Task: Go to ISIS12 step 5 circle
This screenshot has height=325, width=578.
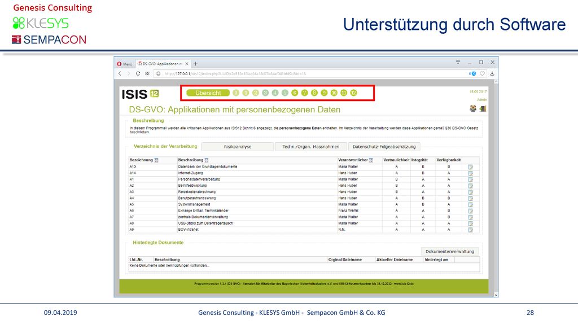Action: point(285,93)
